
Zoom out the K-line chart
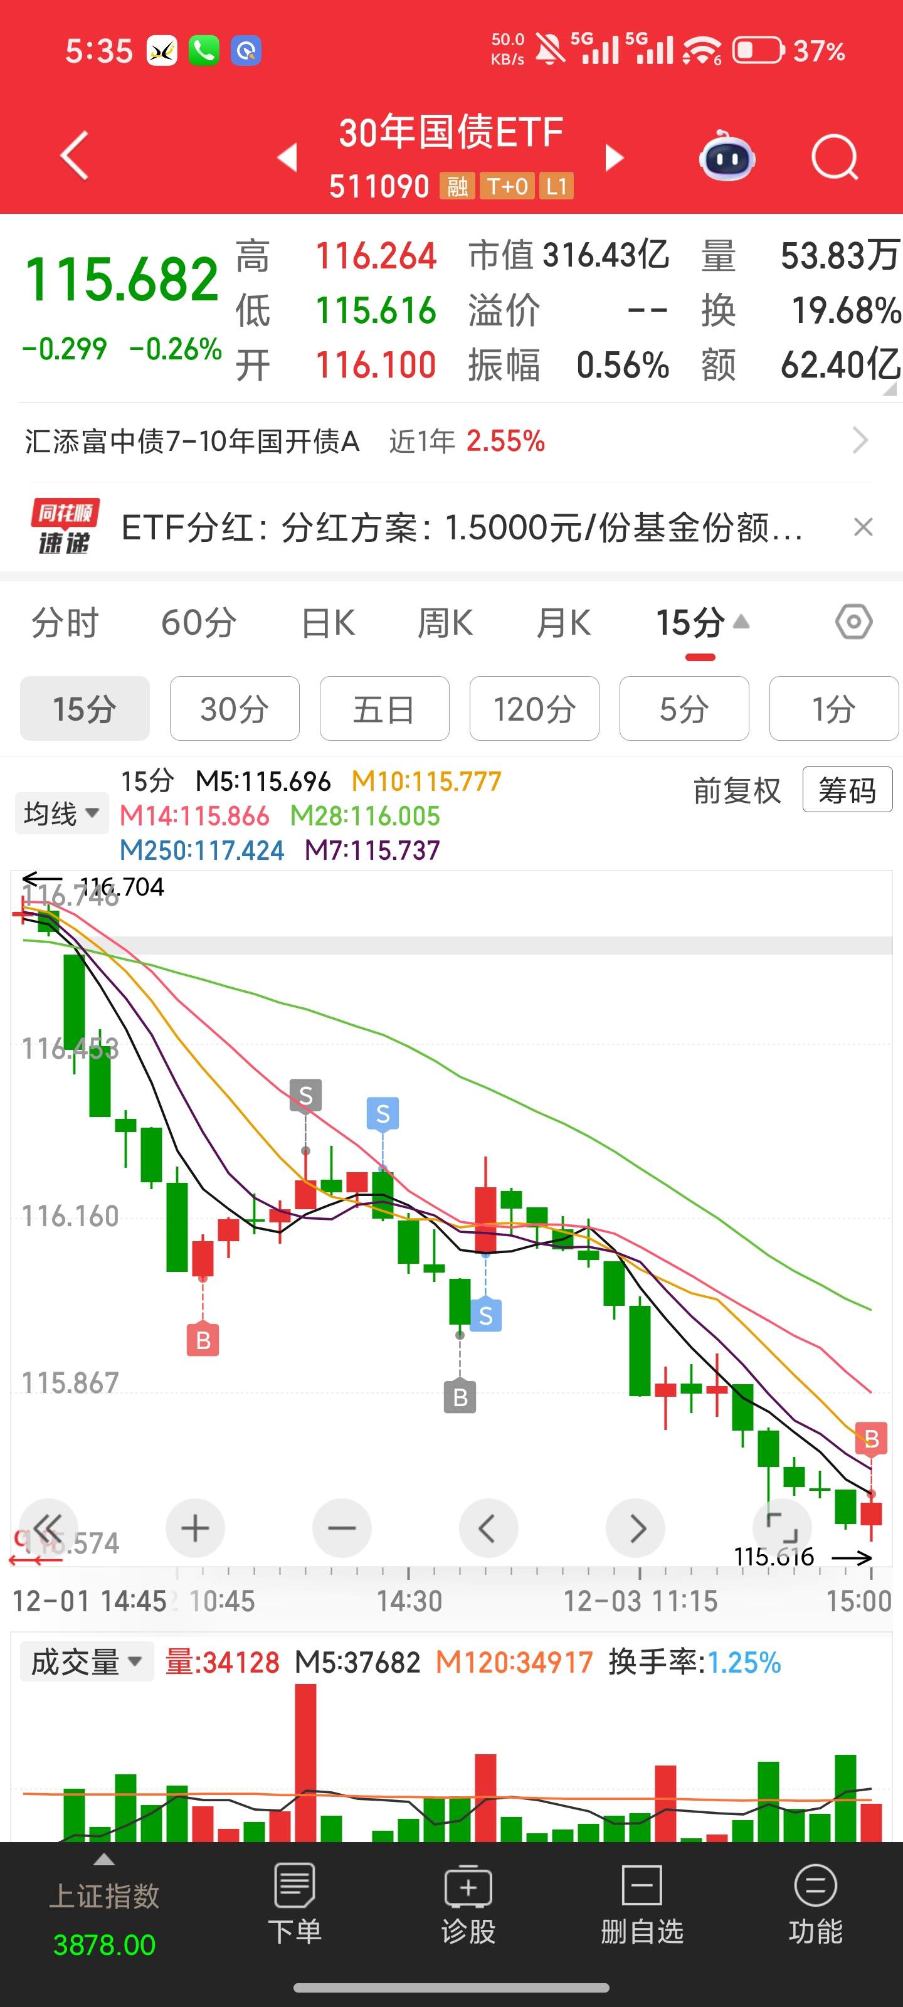tap(341, 1527)
